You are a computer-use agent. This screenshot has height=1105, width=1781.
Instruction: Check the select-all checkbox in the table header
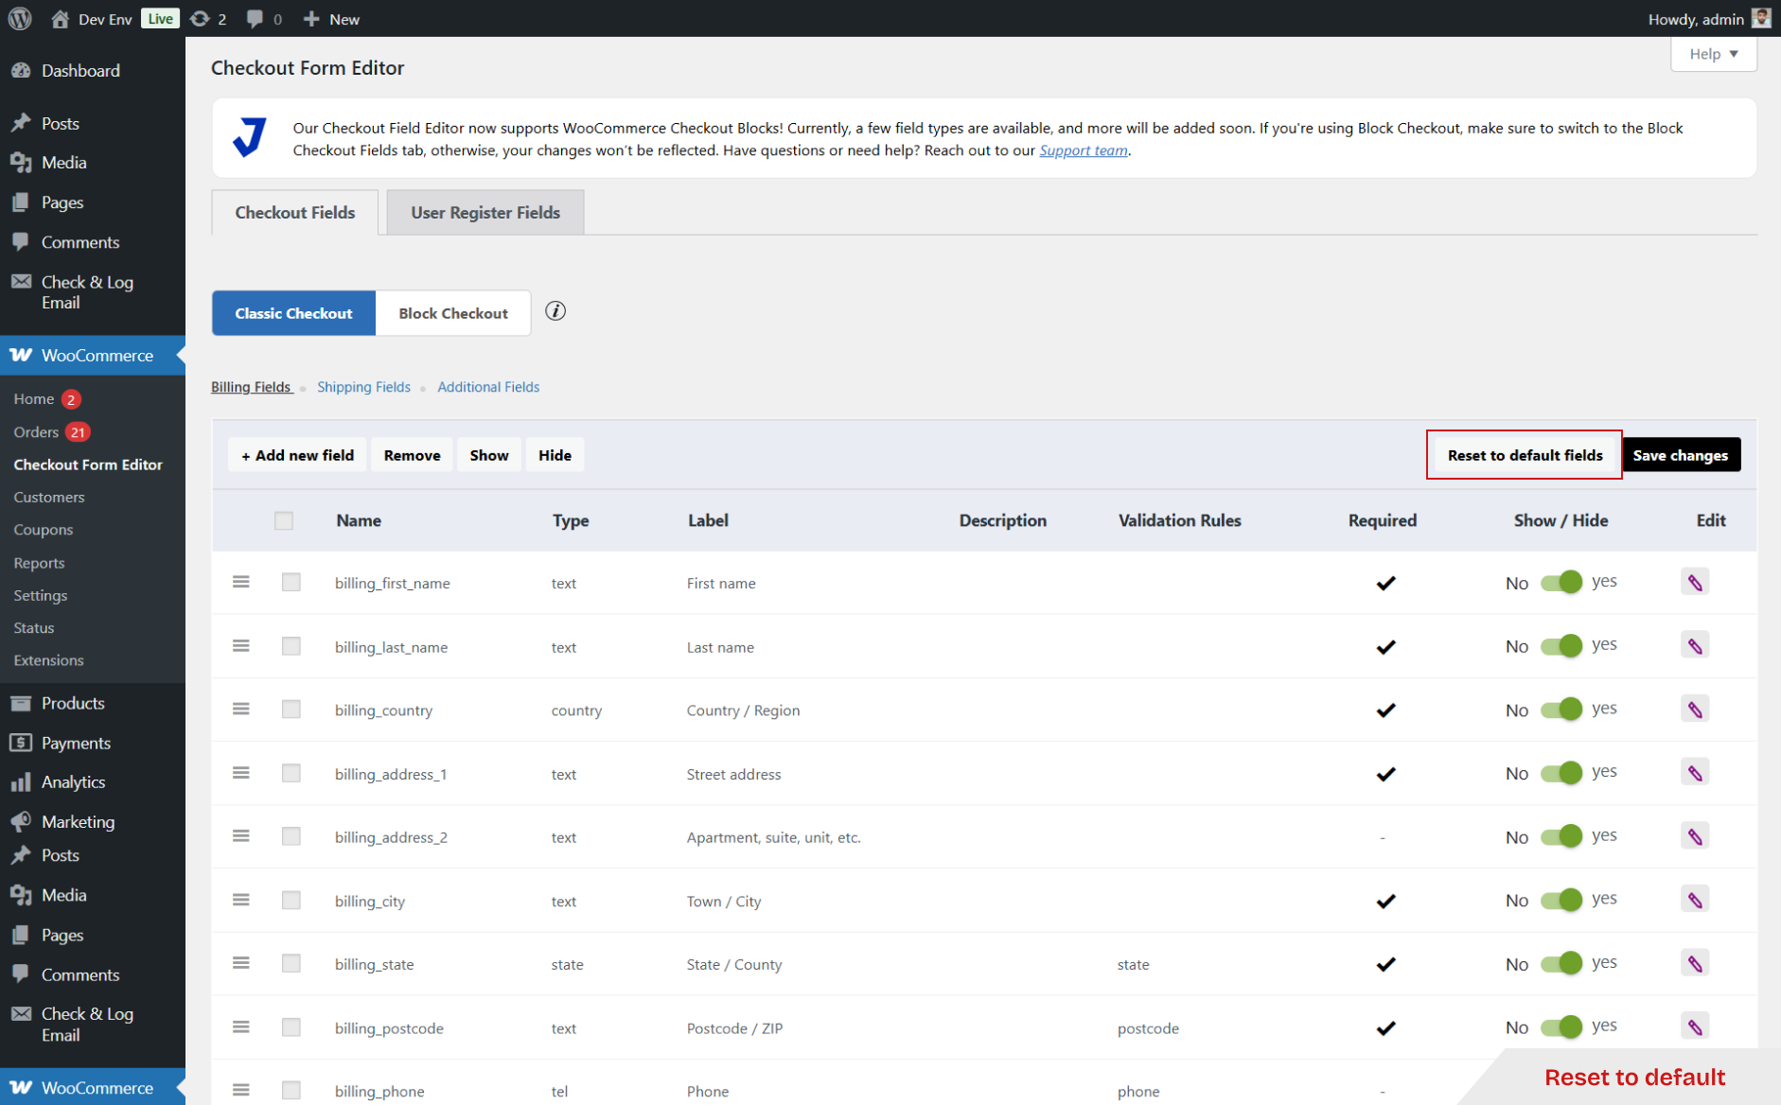click(283, 520)
